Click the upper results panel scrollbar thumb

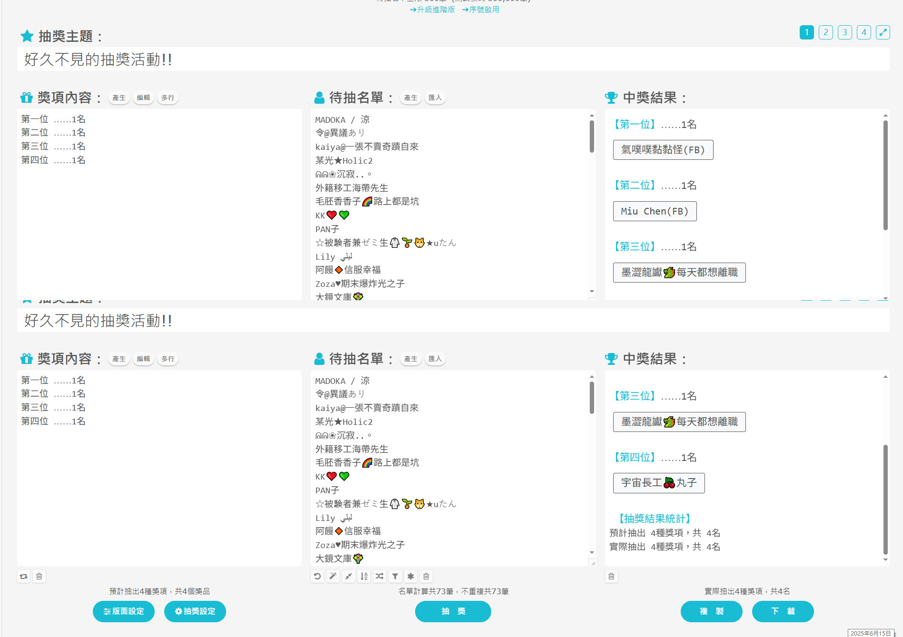tap(885, 175)
